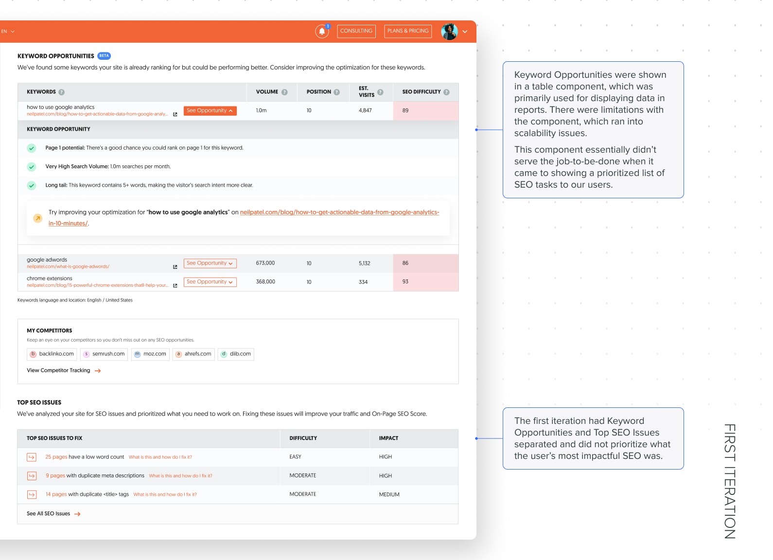Click the Very High Search Volume check icon

click(32, 167)
